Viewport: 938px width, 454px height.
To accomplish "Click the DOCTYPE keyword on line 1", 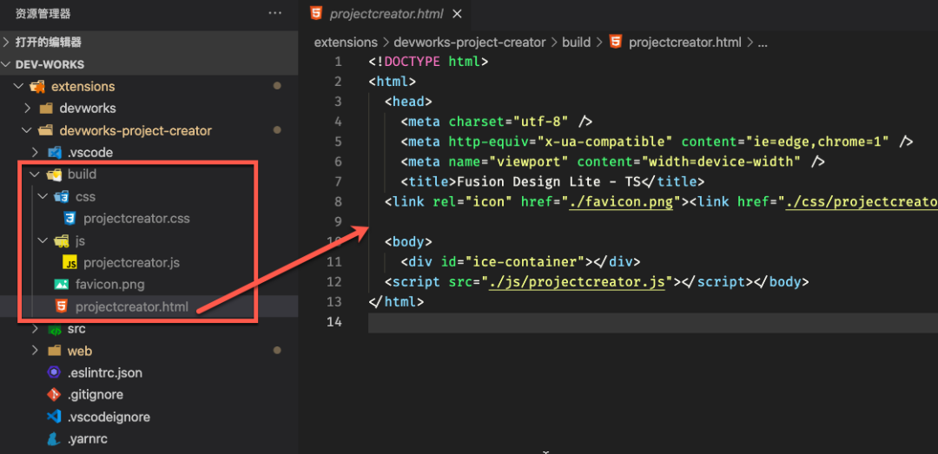I will click(413, 61).
